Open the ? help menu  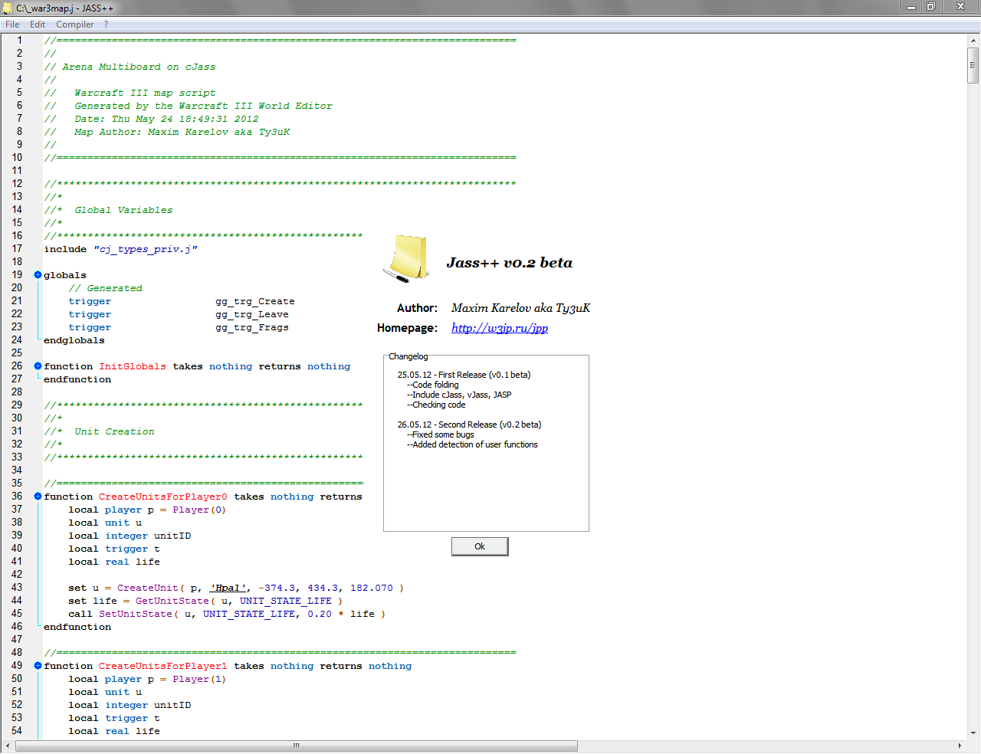[x=107, y=25]
